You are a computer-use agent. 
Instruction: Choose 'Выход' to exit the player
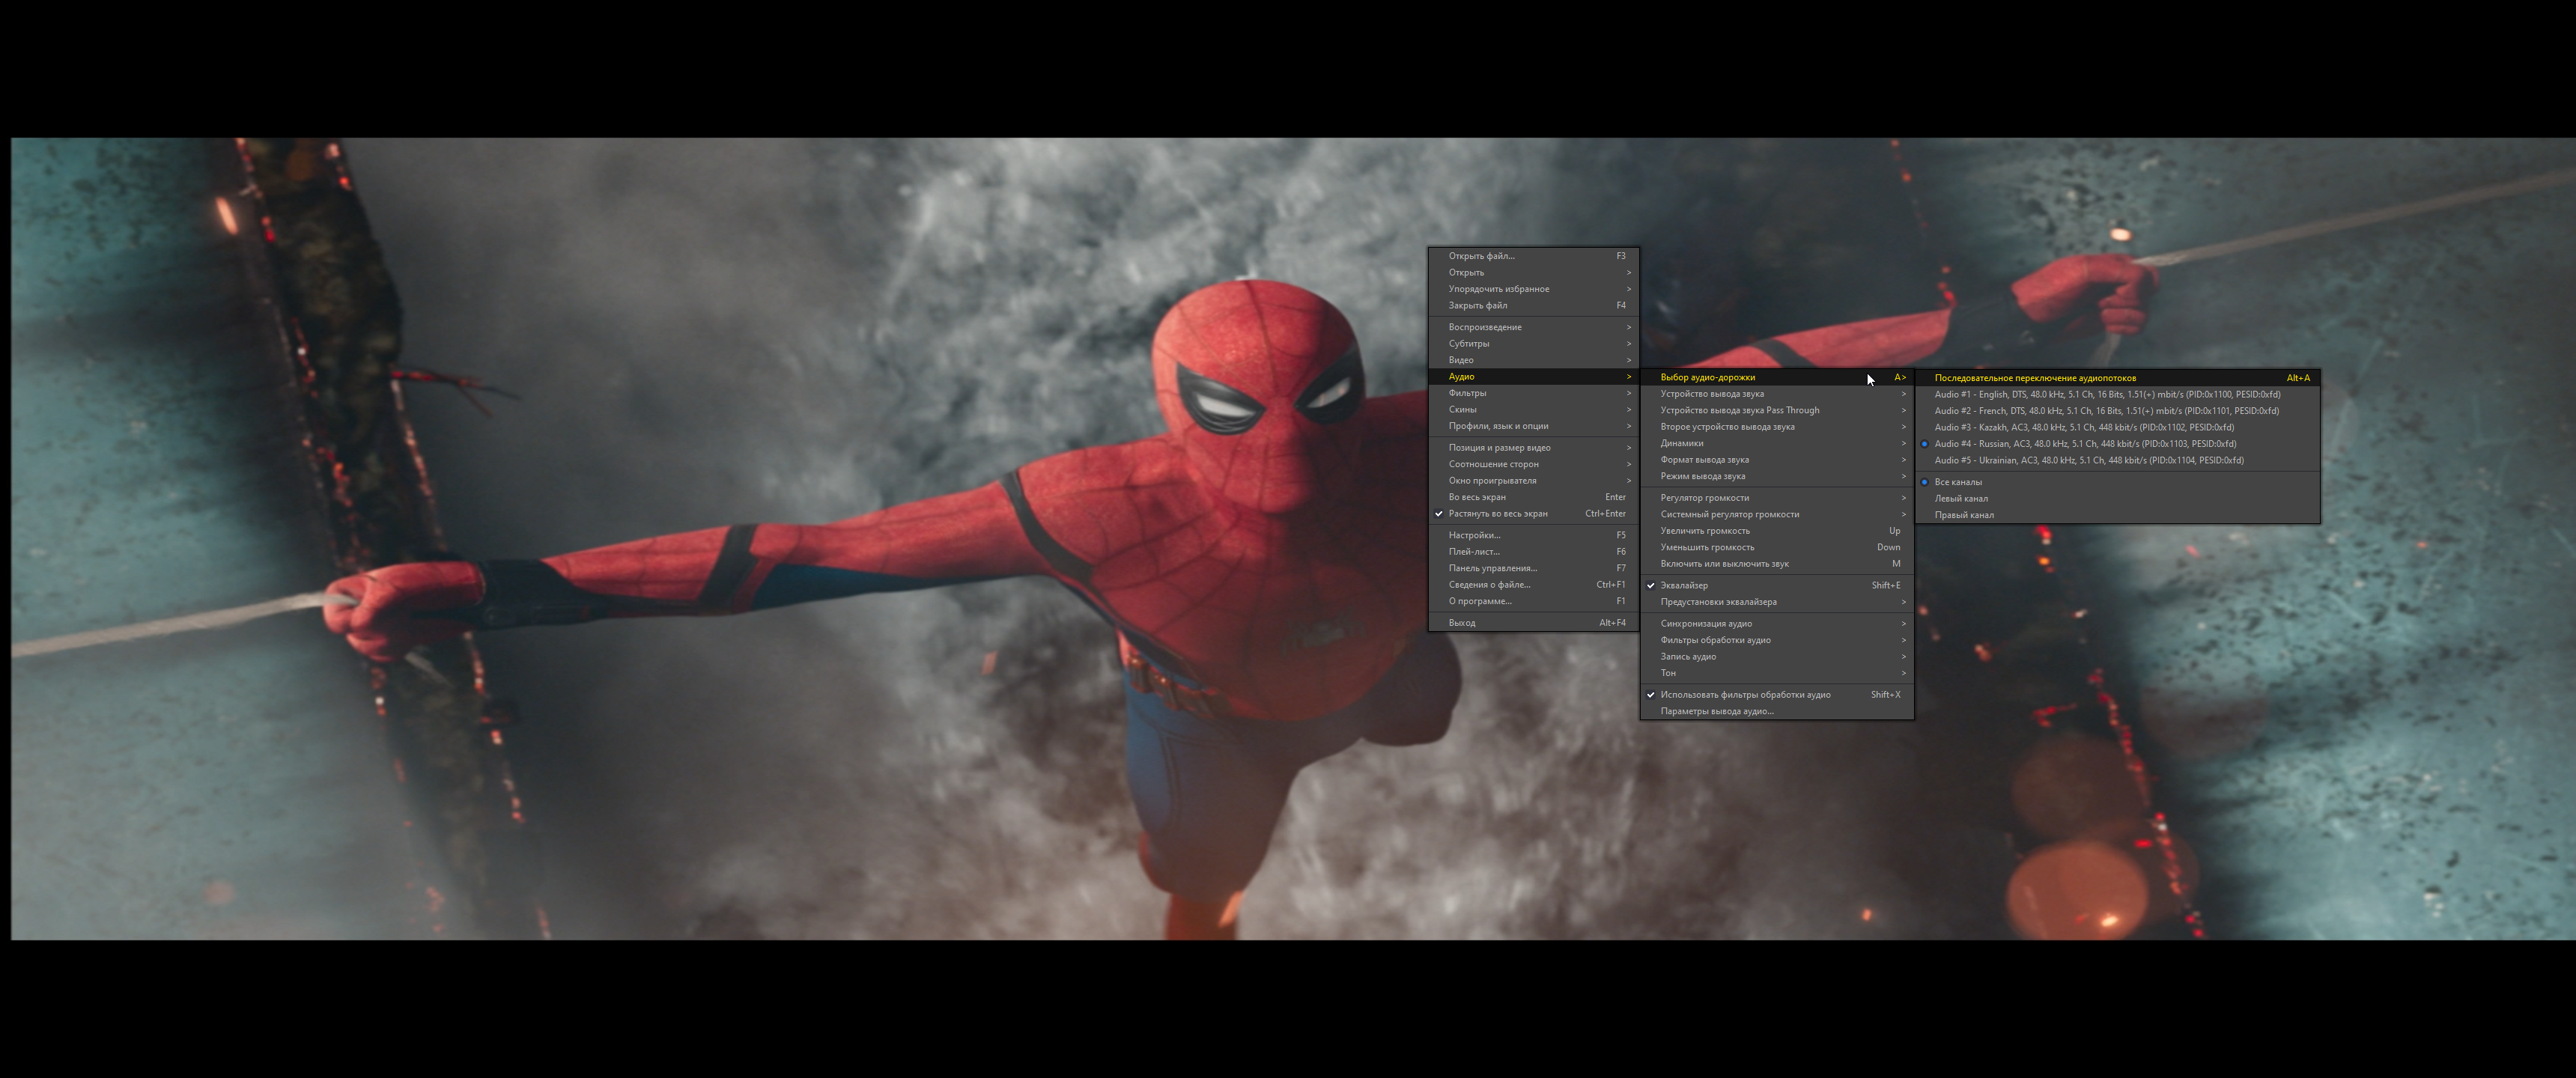click(1461, 623)
